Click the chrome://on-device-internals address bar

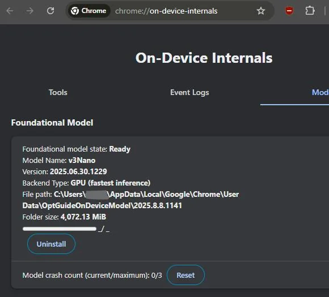(166, 11)
